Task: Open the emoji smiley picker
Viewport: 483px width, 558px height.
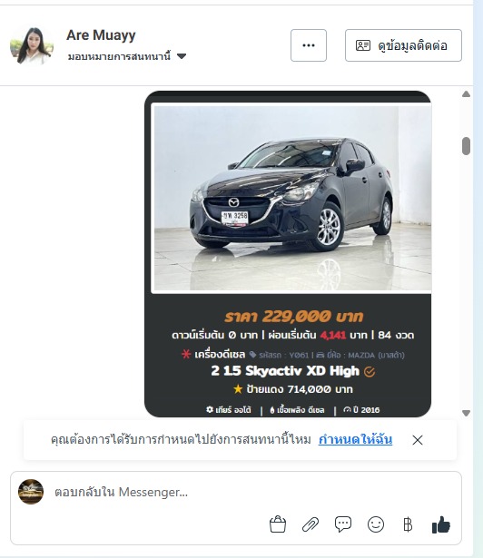Action: 376,524
